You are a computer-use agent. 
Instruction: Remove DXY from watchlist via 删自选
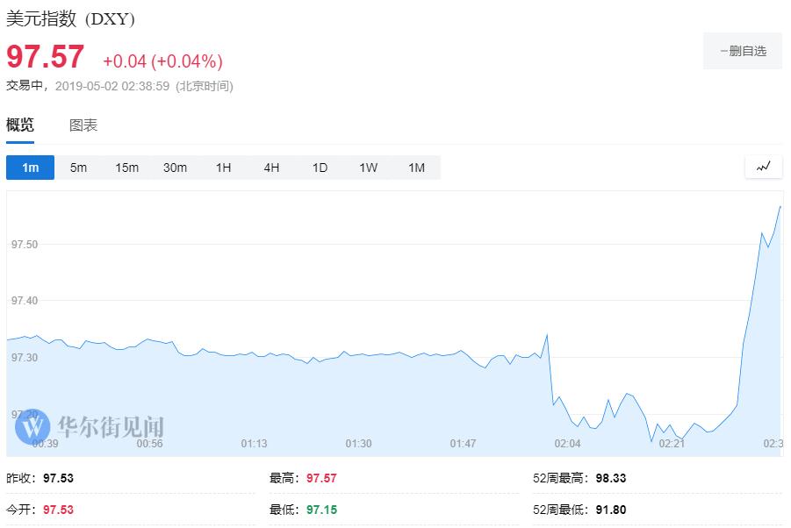[x=743, y=51]
